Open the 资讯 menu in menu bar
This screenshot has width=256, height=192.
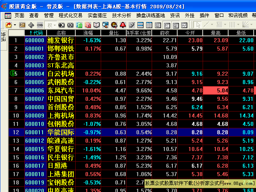click(175, 16)
